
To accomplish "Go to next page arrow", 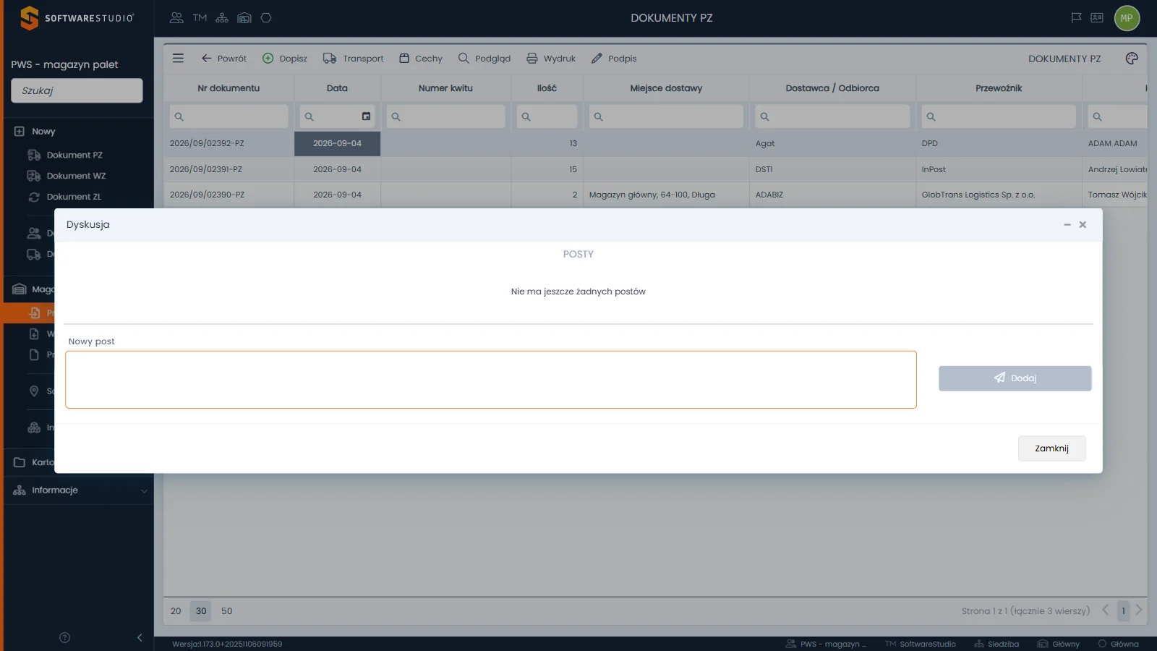I will coord(1138,610).
